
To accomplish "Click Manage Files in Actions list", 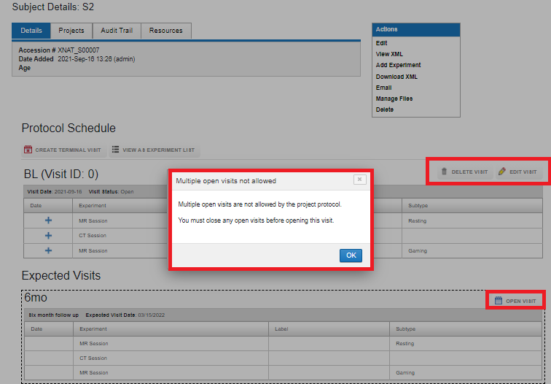I will (394, 99).
